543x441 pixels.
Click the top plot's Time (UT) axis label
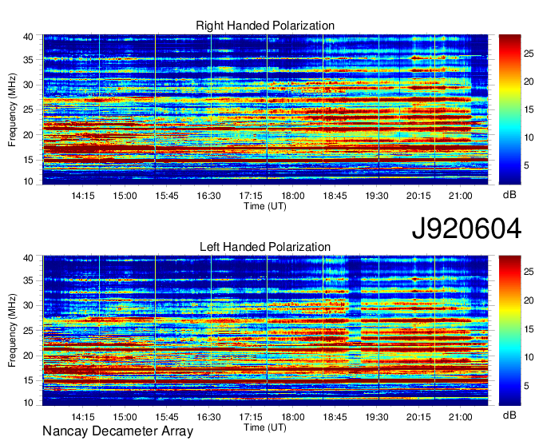[265, 206]
